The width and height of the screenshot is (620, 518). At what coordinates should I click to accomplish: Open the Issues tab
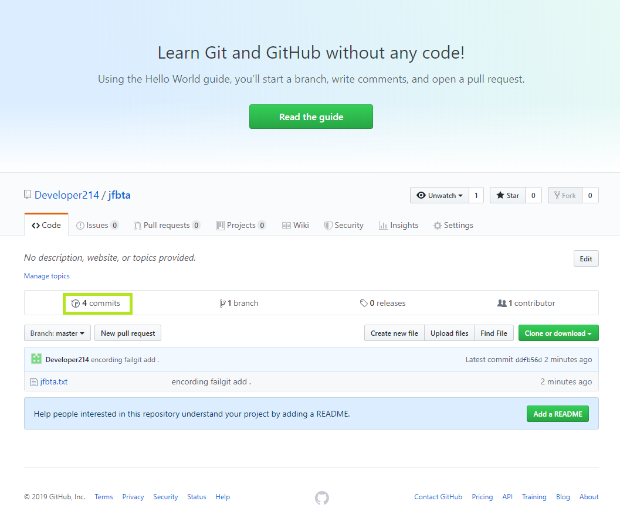point(97,225)
